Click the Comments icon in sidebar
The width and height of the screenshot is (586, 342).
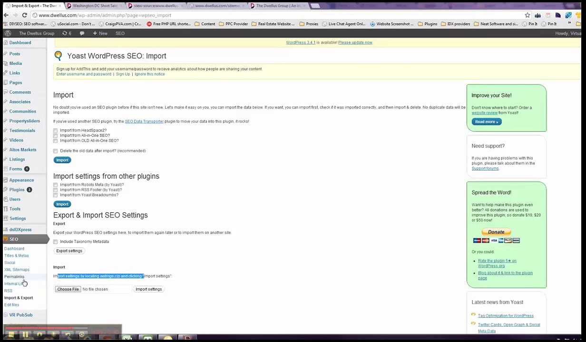click(x=5, y=92)
